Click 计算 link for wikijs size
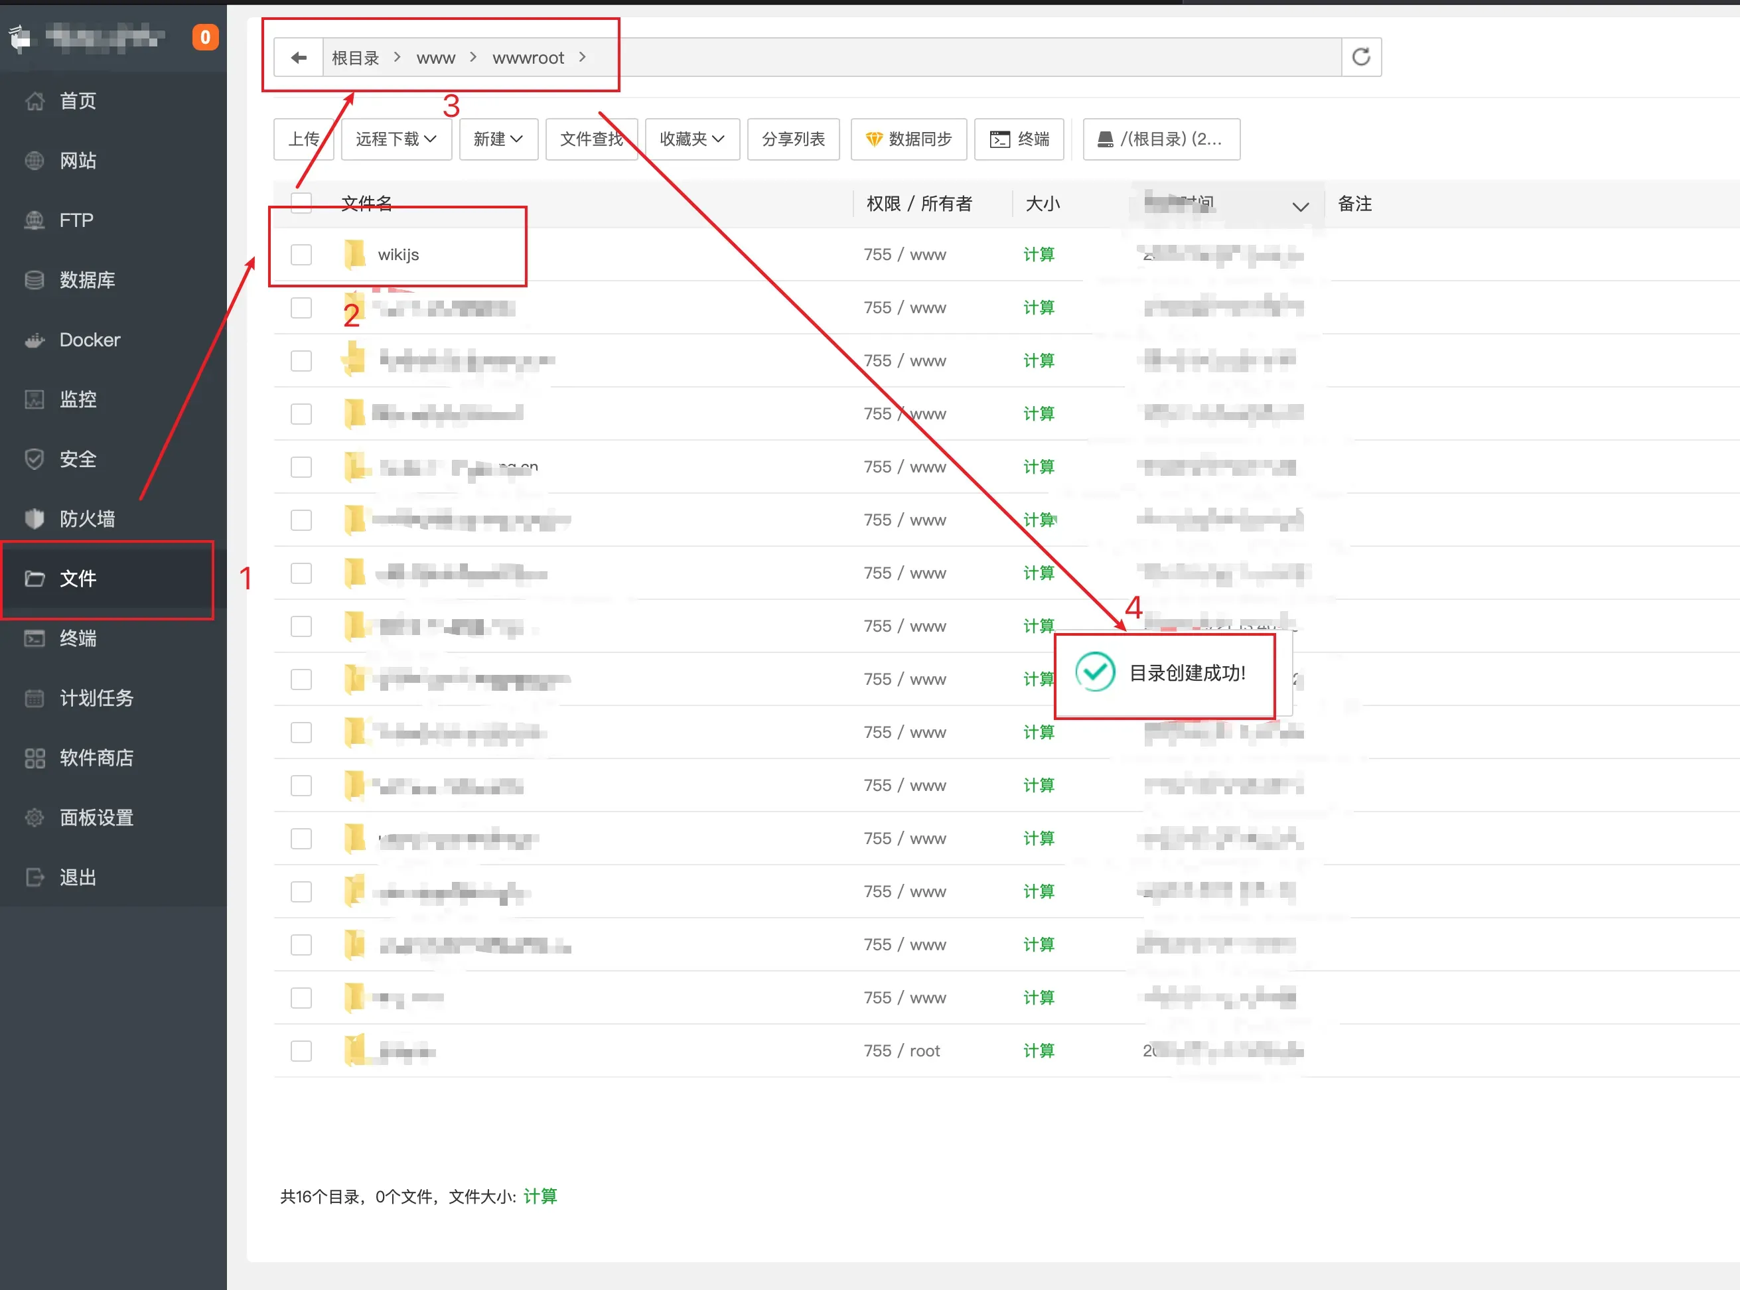The width and height of the screenshot is (1740, 1290). [1039, 255]
